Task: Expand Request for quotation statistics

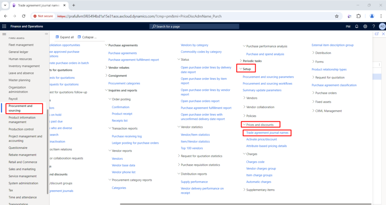Action: (179, 156)
